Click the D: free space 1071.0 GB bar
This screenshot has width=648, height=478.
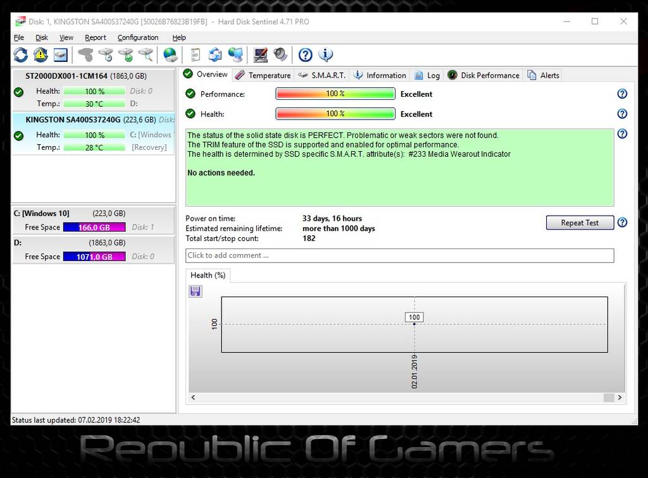94,257
